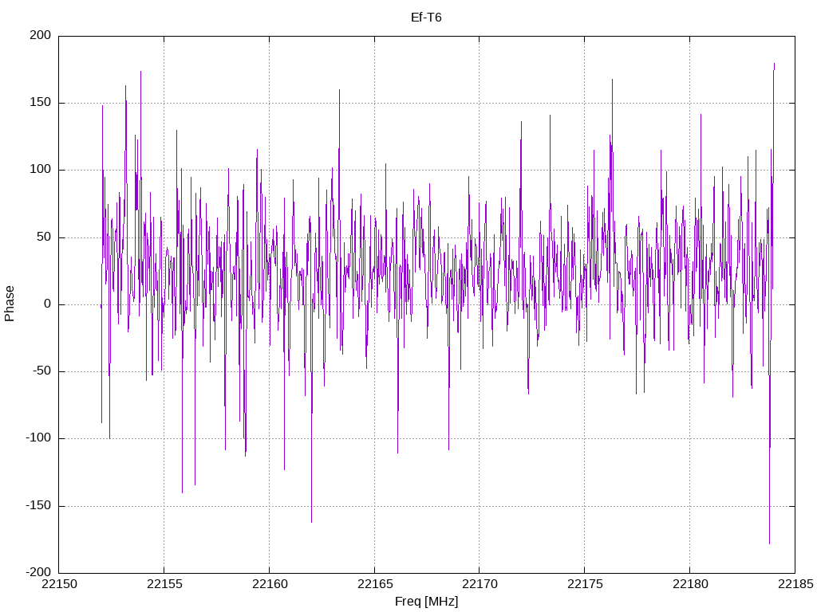
Task: Click the plot title Ef-T6
Action: click(x=426, y=18)
